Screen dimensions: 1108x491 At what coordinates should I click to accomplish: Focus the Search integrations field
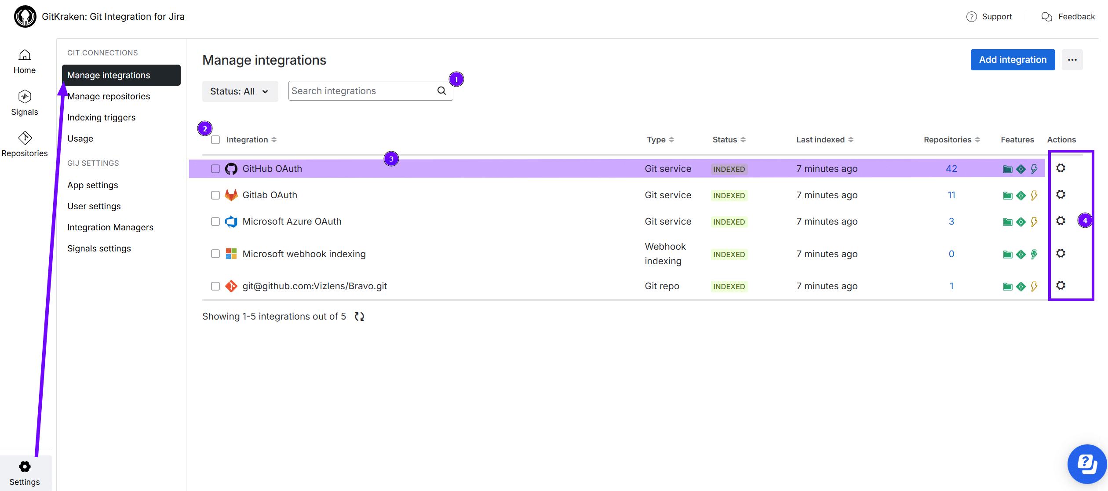361,91
